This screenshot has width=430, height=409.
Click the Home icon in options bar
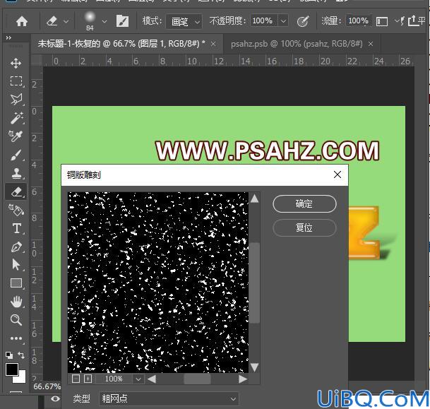(x=22, y=21)
